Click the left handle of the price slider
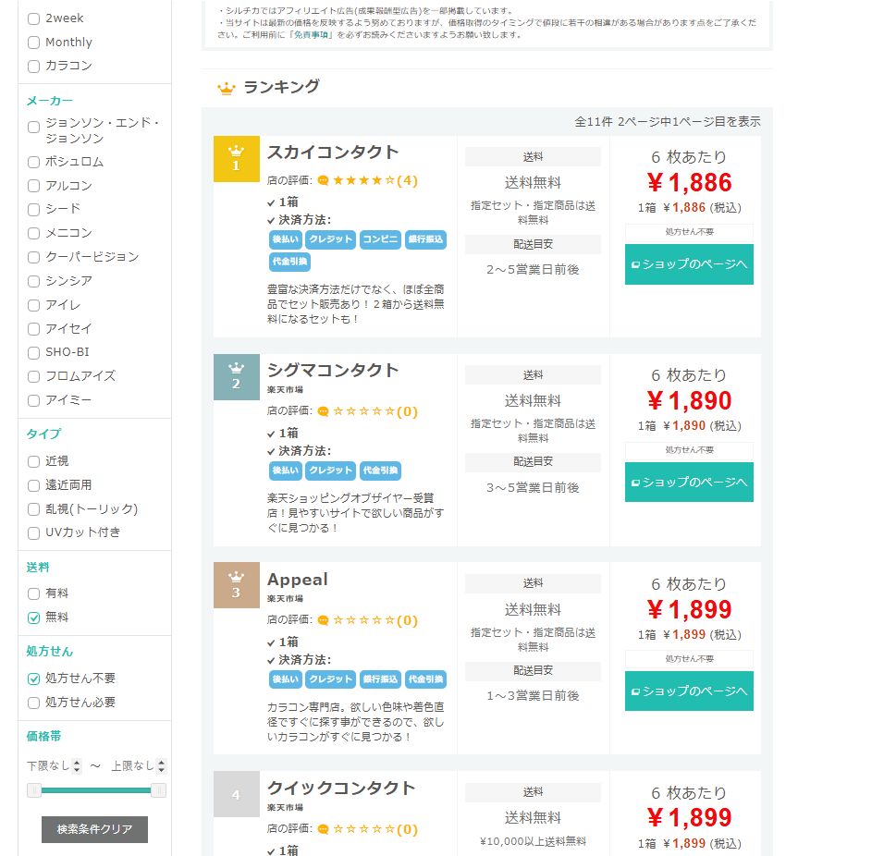The height and width of the screenshot is (856, 884). coord(34,790)
